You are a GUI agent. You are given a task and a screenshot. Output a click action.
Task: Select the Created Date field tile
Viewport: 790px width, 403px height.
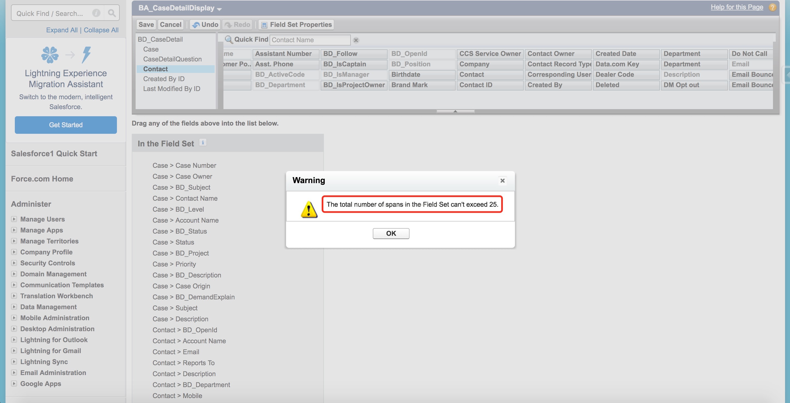point(626,54)
